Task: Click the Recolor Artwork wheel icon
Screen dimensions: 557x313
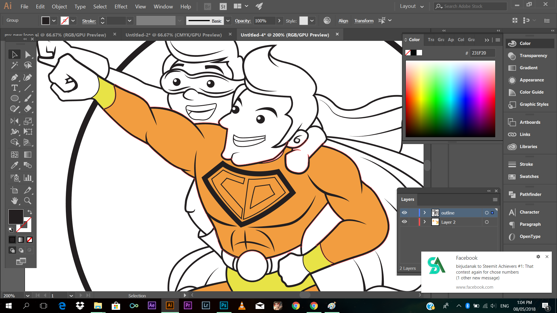Action: click(327, 21)
